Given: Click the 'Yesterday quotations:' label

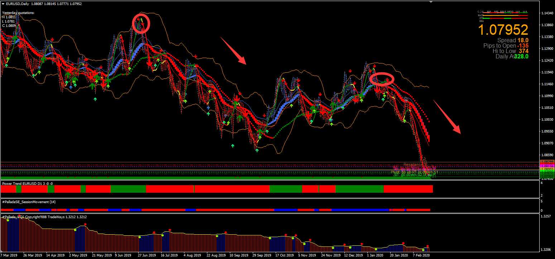Looking at the screenshot, I should coord(18,13).
